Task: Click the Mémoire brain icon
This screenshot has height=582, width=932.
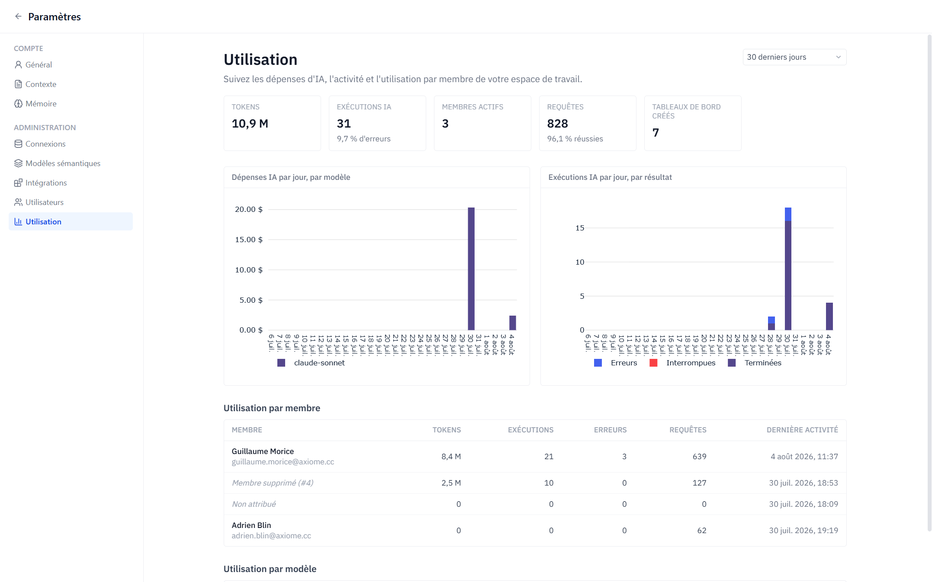Action: click(x=18, y=104)
